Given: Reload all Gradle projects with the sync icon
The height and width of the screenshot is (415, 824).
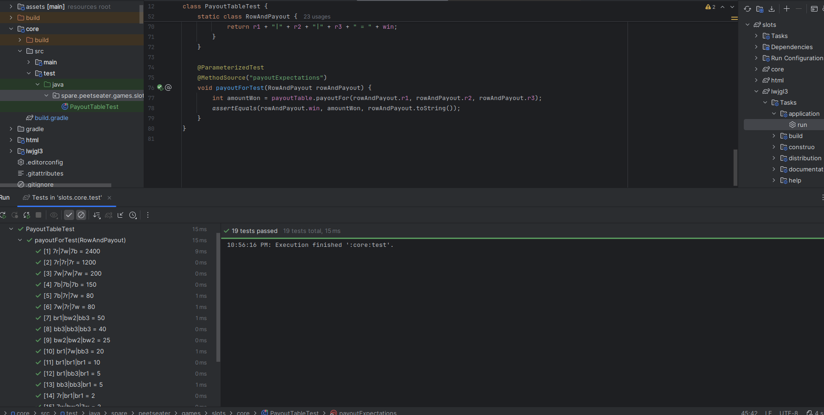Looking at the screenshot, I should pos(748,9).
